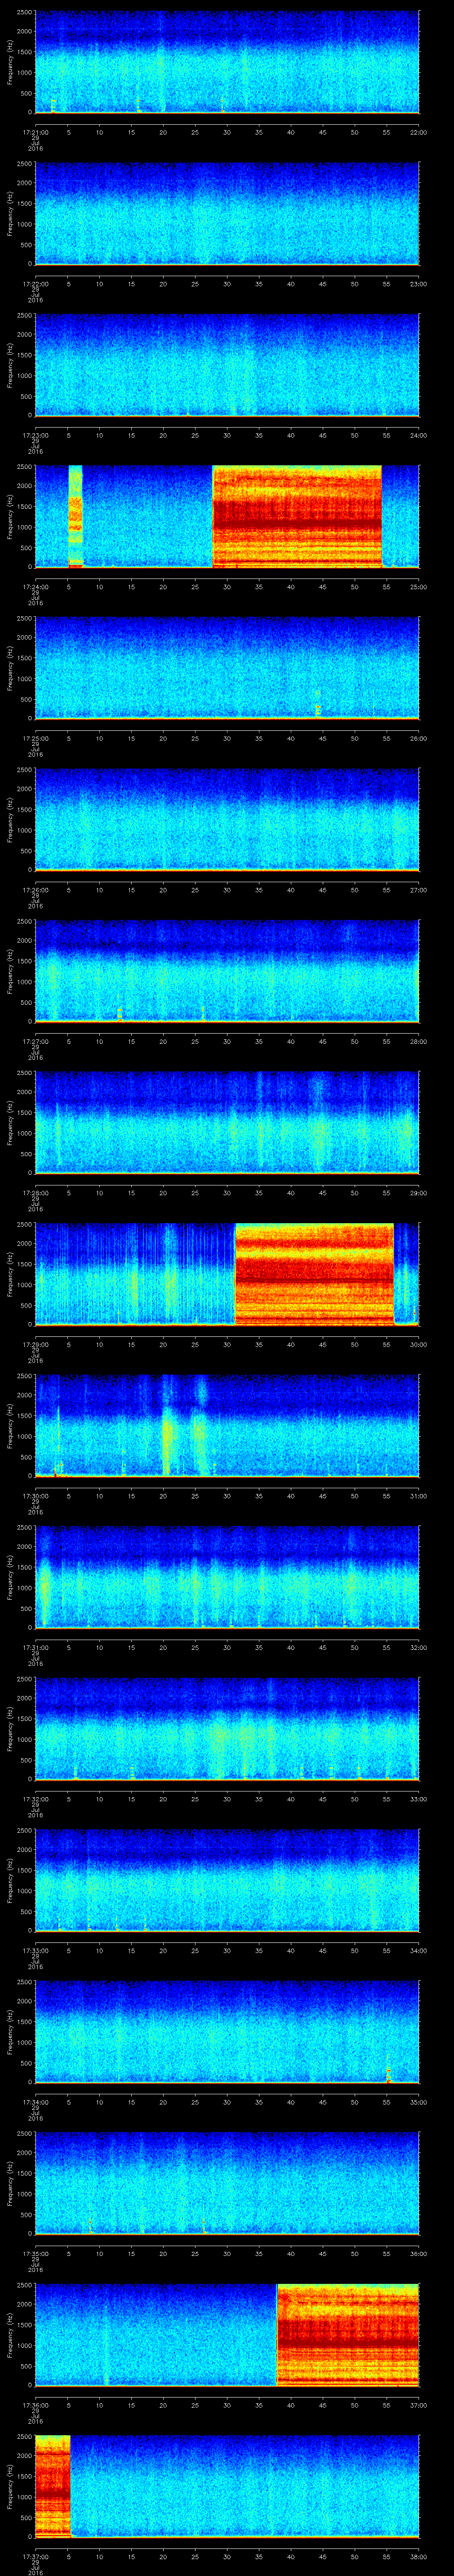
Task: Click the 17:22 spectrogram panel
Action: [227, 213]
